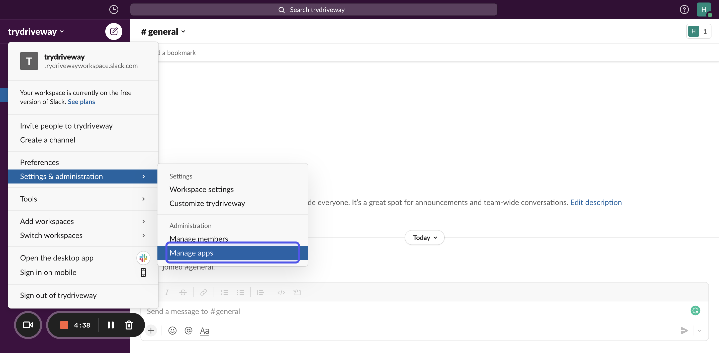Viewport: 719px width, 353px height.
Task: Insert a blockquote
Action: 260,292
